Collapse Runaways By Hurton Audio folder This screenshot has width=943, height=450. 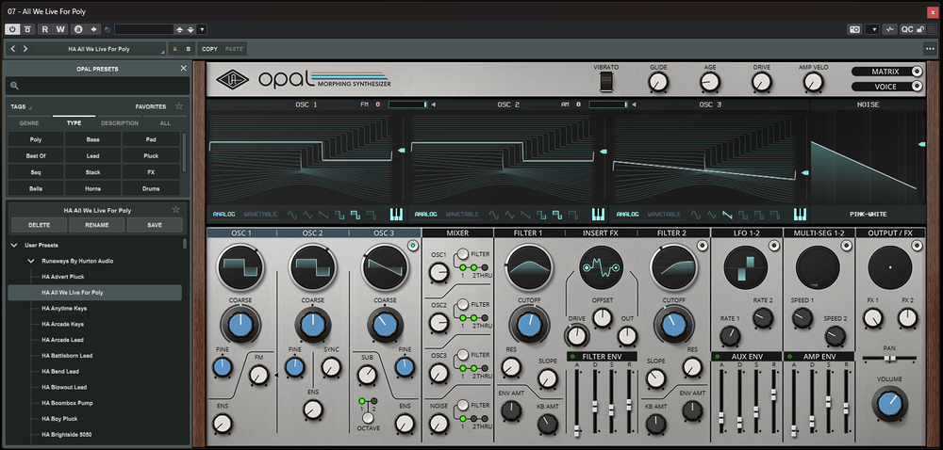click(x=31, y=261)
